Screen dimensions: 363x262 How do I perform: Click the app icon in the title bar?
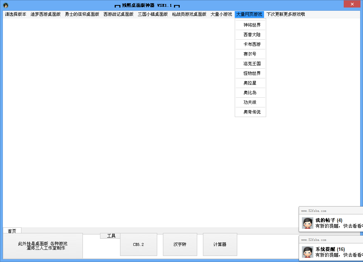point(5,5)
